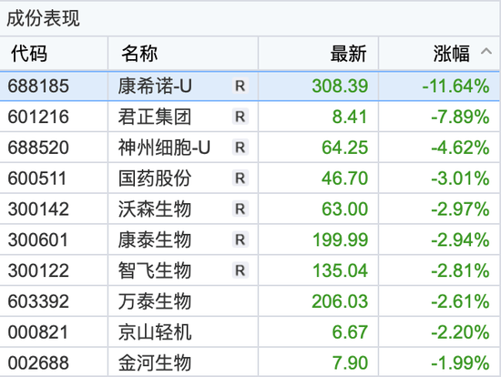The width and height of the screenshot is (501, 377).
Task: Click the latest price 308.39
Action: click(341, 87)
